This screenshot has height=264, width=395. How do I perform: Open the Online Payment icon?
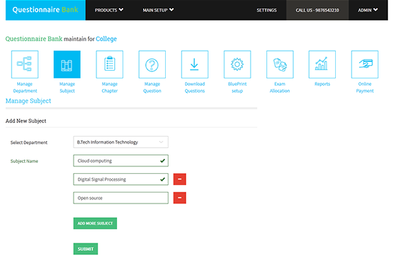365,65
